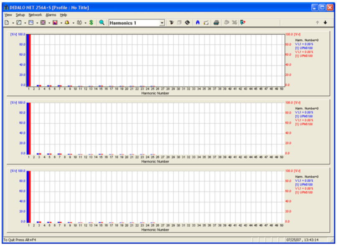Click the printer icon in toolbar

pyautogui.click(x=216, y=23)
